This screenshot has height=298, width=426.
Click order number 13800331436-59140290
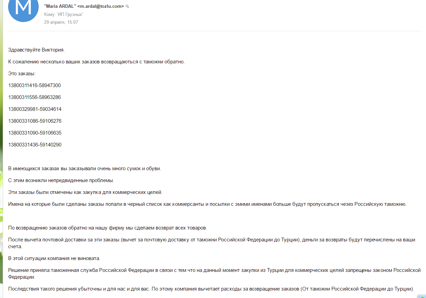pos(35,145)
